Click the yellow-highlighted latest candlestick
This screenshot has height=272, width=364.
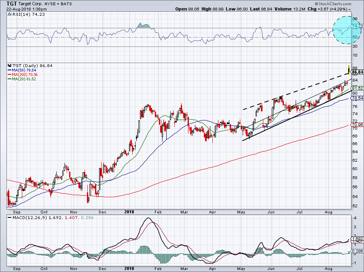[349, 70]
